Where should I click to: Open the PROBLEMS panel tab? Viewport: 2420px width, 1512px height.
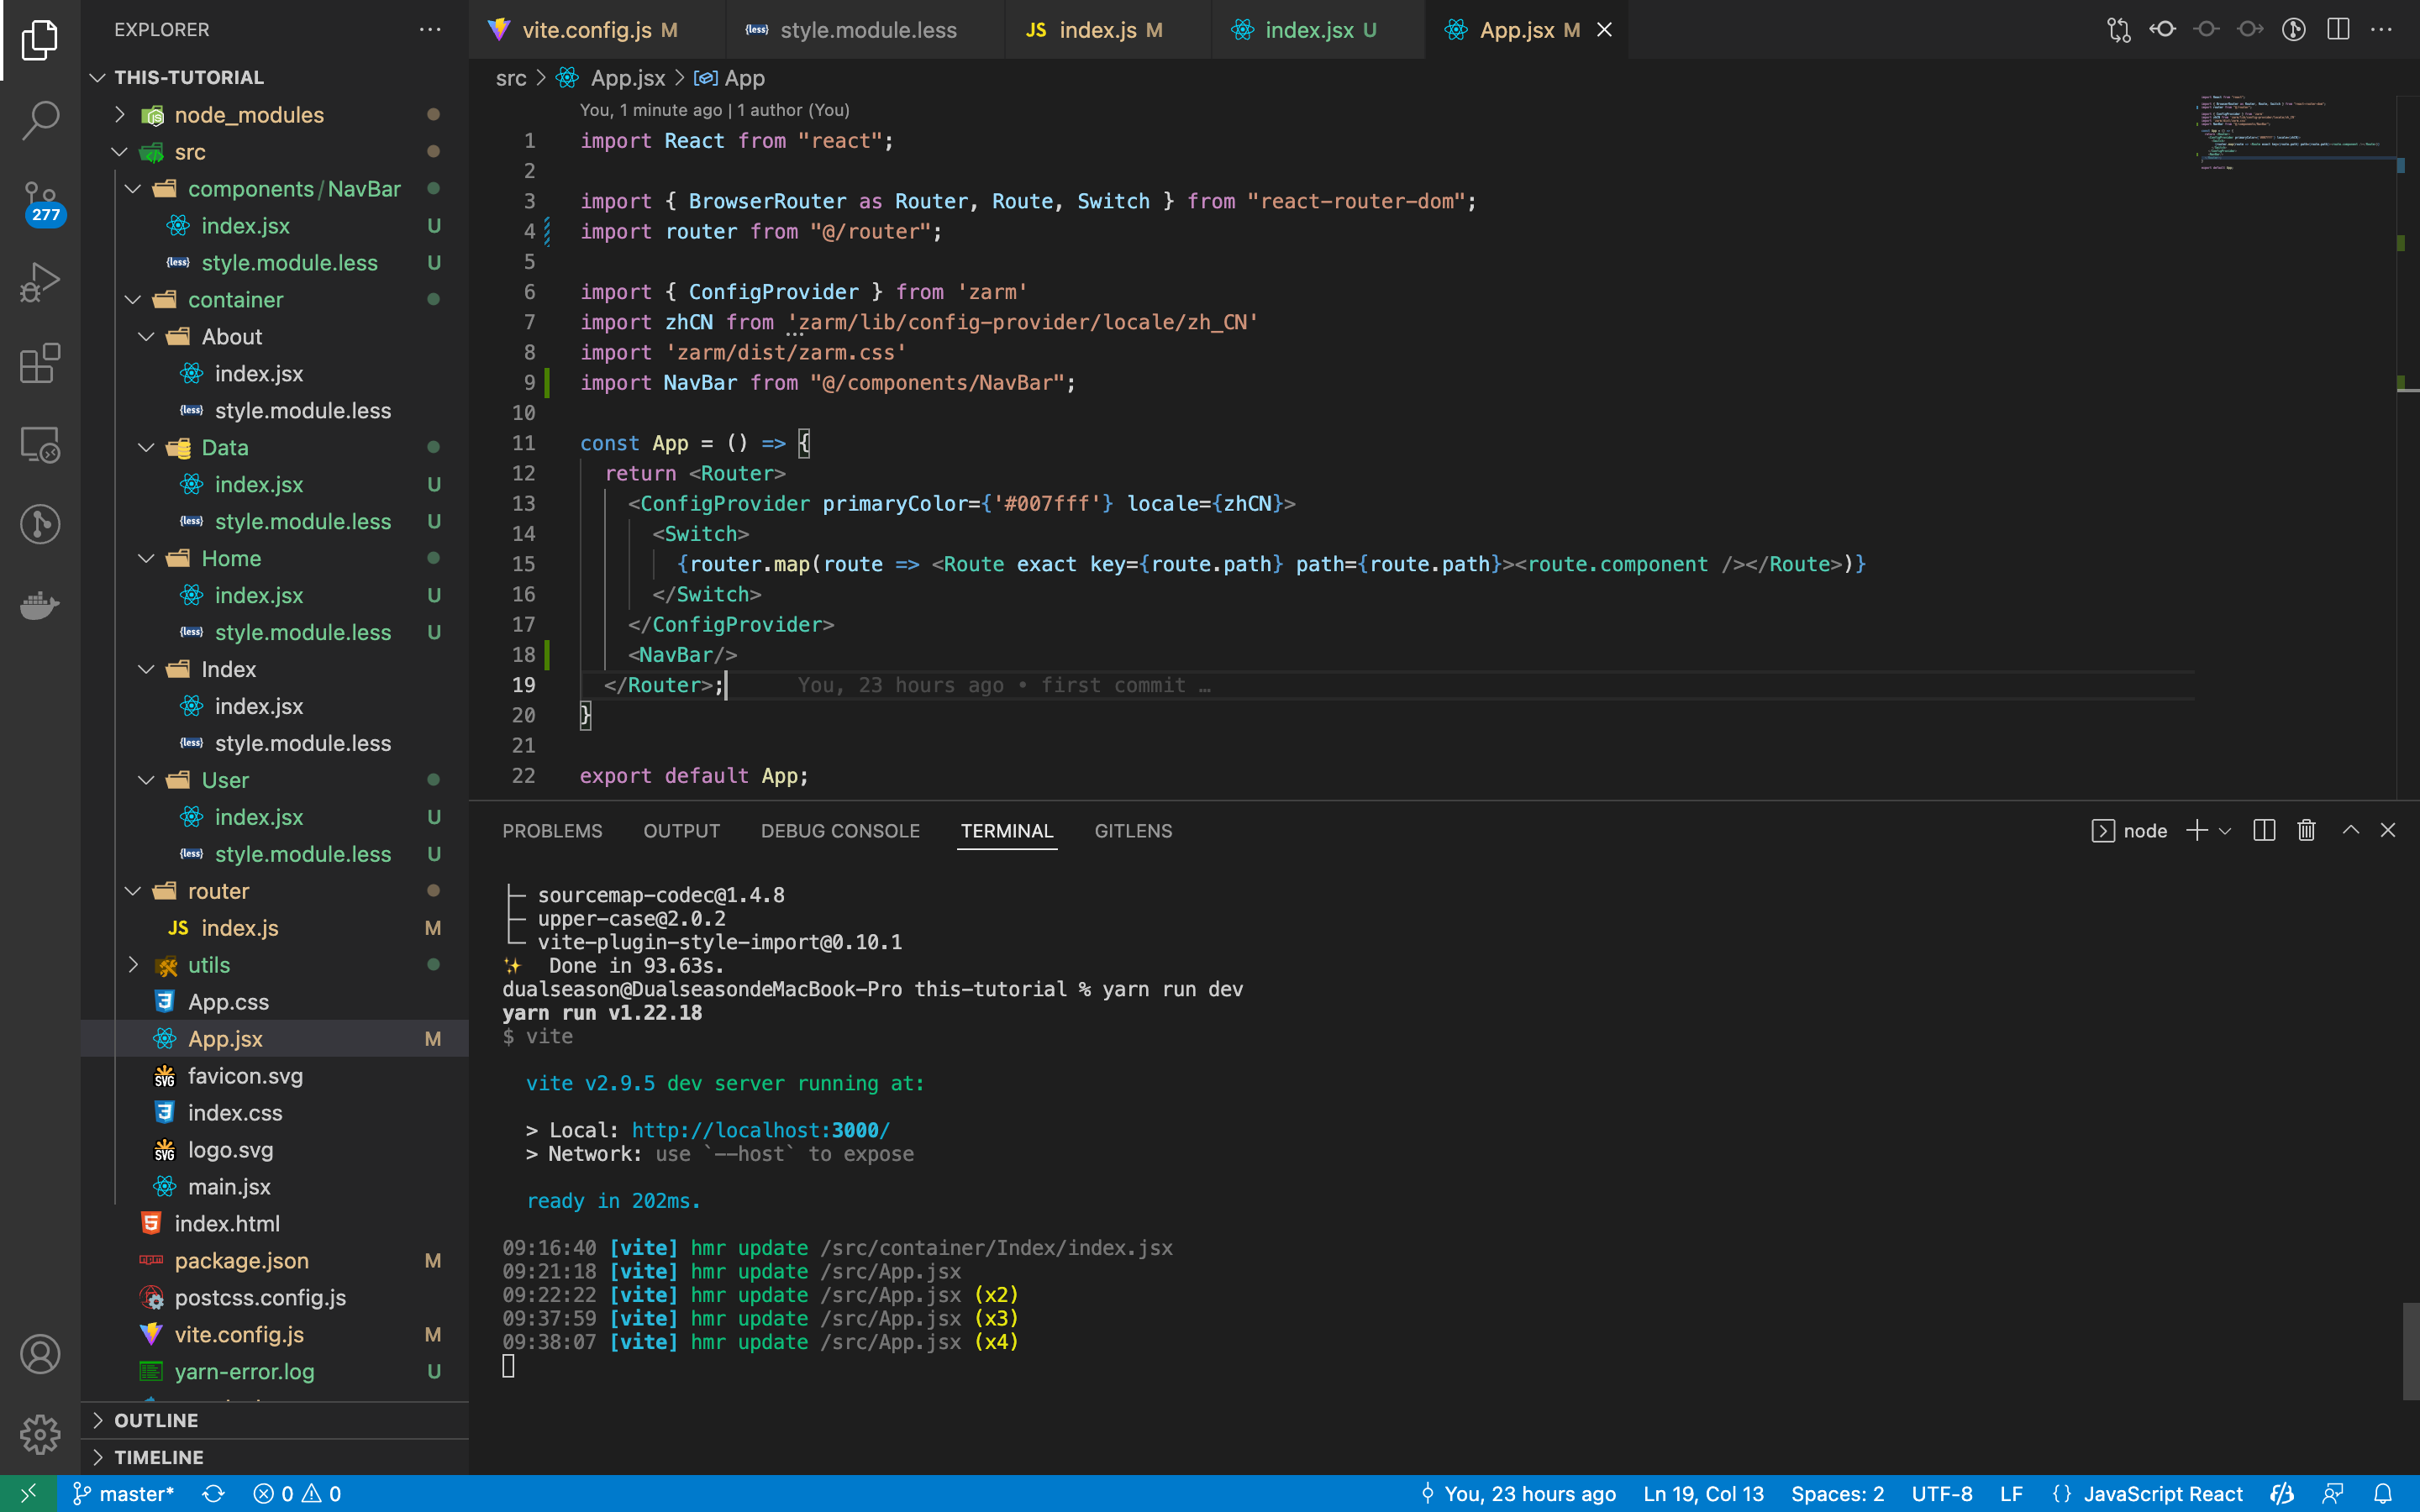click(x=552, y=830)
